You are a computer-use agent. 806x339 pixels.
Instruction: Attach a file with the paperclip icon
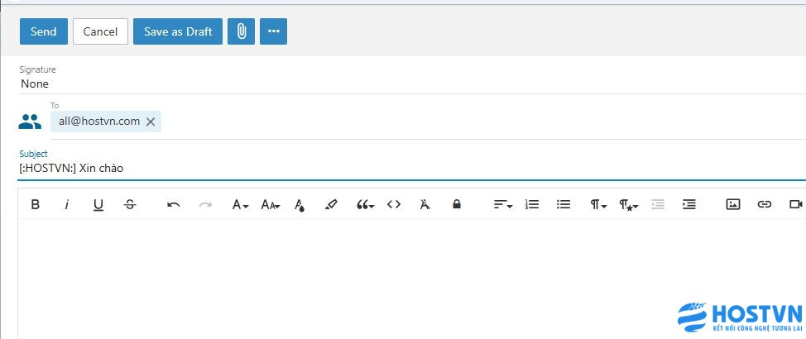(241, 31)
